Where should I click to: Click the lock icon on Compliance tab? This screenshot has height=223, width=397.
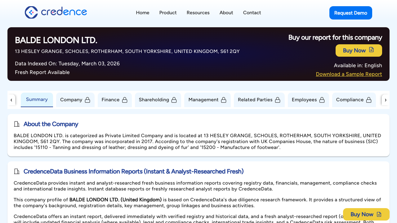pos(369,100)
